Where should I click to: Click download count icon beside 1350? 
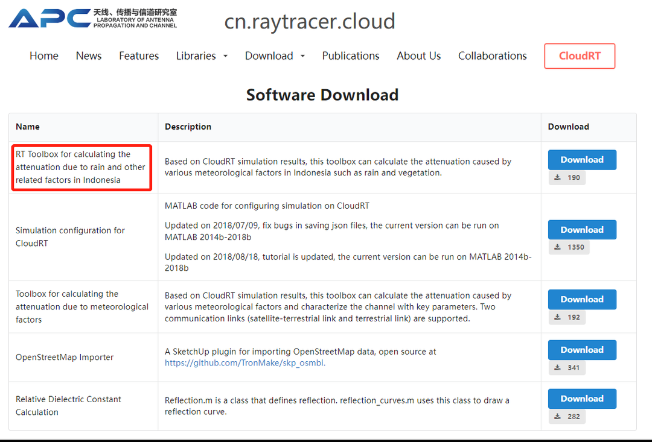point(558,247)
